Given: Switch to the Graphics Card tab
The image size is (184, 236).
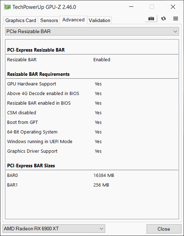Looking at the screenshot, I should click(21, 20).
